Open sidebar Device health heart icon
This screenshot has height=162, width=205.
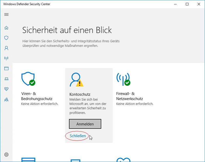point(6,89)
